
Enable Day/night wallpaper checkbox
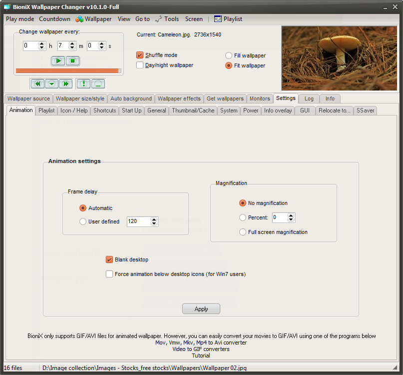pos(139,65)
